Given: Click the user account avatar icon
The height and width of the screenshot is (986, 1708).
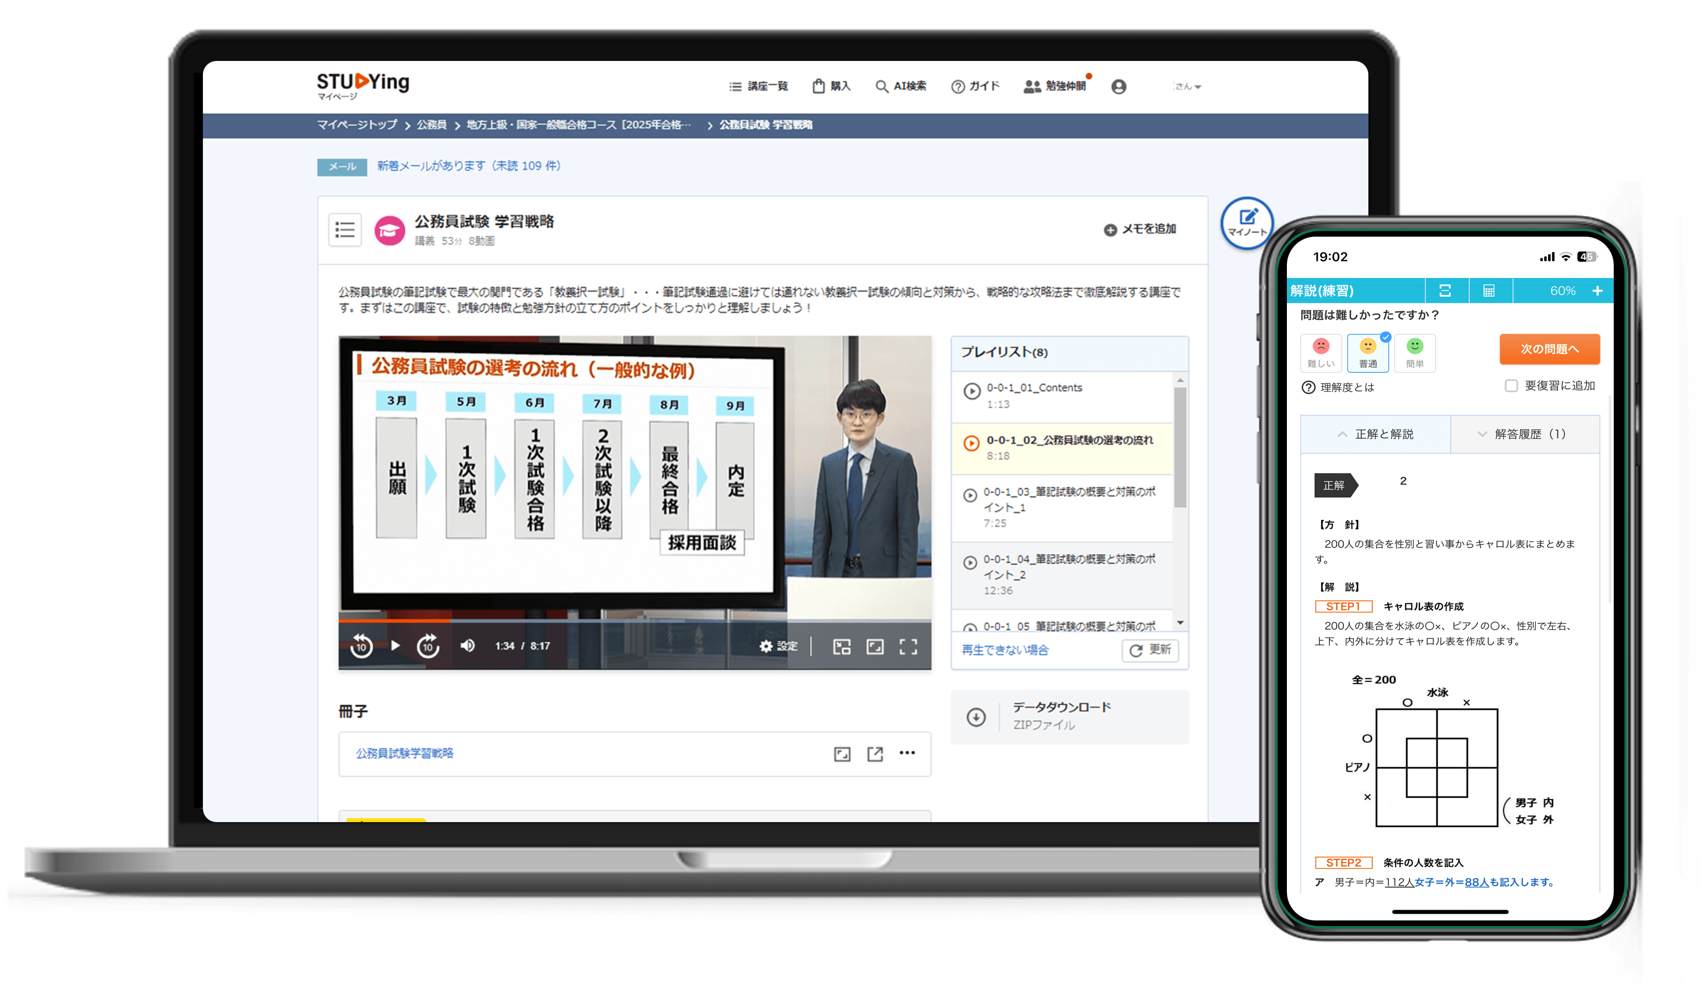Looking at the screenshot, I should tap(1118, 87).
